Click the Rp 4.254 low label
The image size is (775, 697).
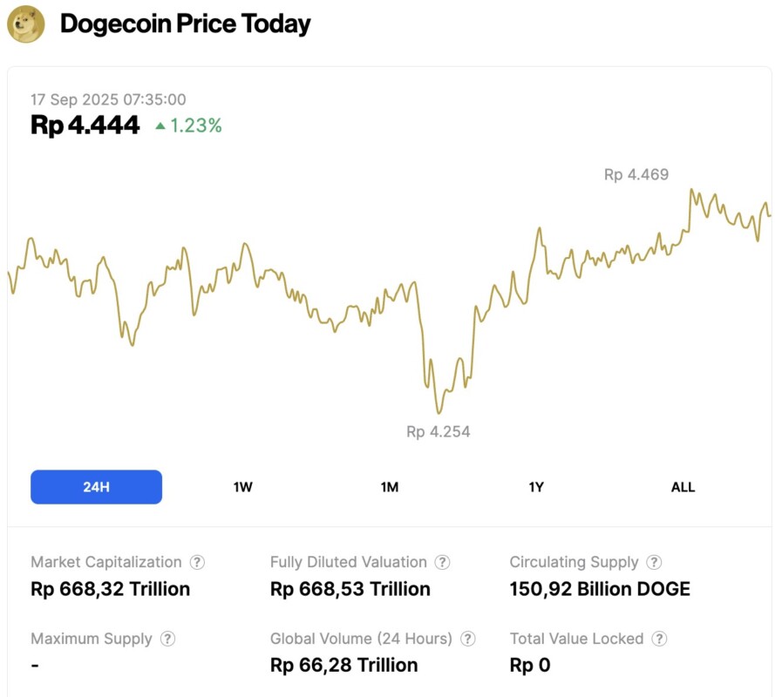(x=438, y=431)
